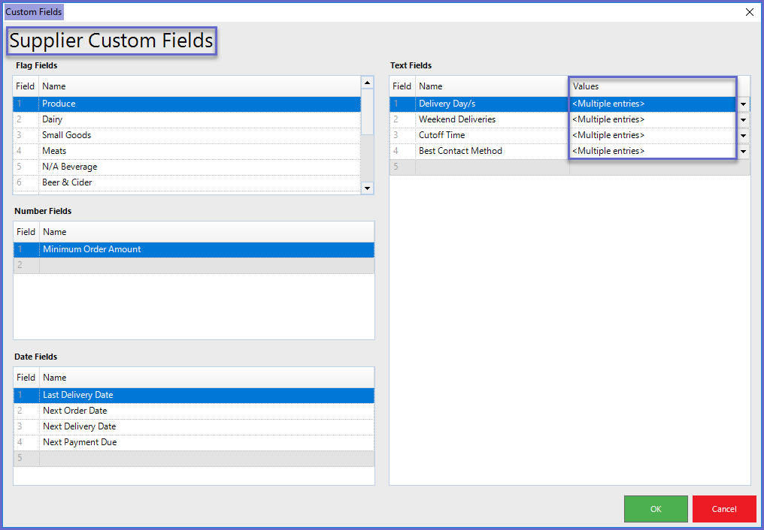Click the Values column header in Text Fields
The height and width of the screenshot is (530, 764).
tap(651, 86)
